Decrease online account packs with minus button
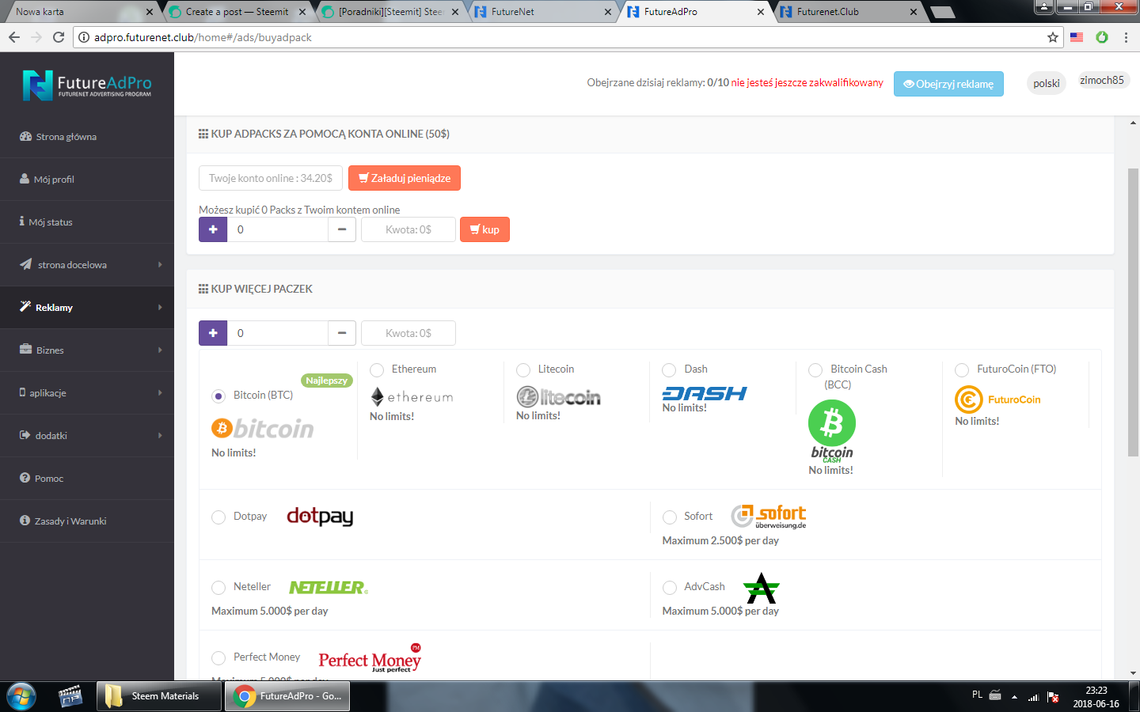Screen dimensions: 1140x712 pyautogui.click(x=342, y=229)
